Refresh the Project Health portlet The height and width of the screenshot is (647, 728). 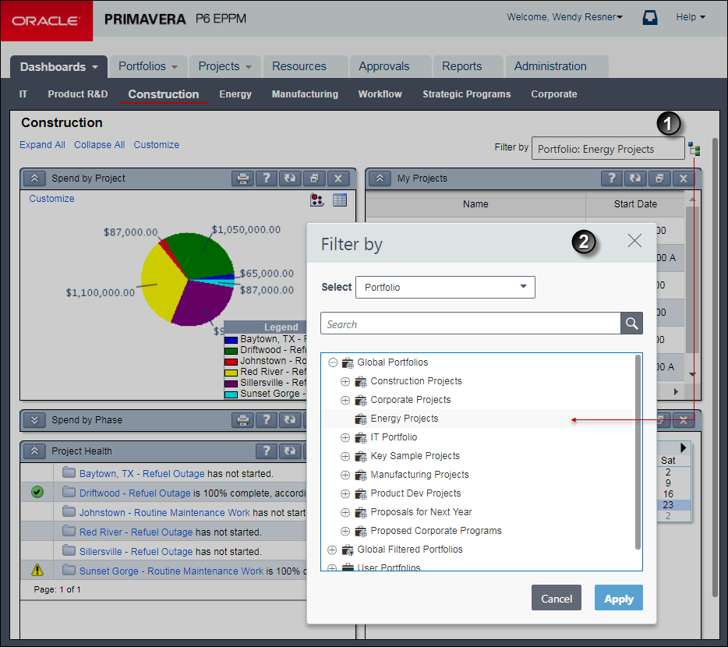tap(290, 451)
